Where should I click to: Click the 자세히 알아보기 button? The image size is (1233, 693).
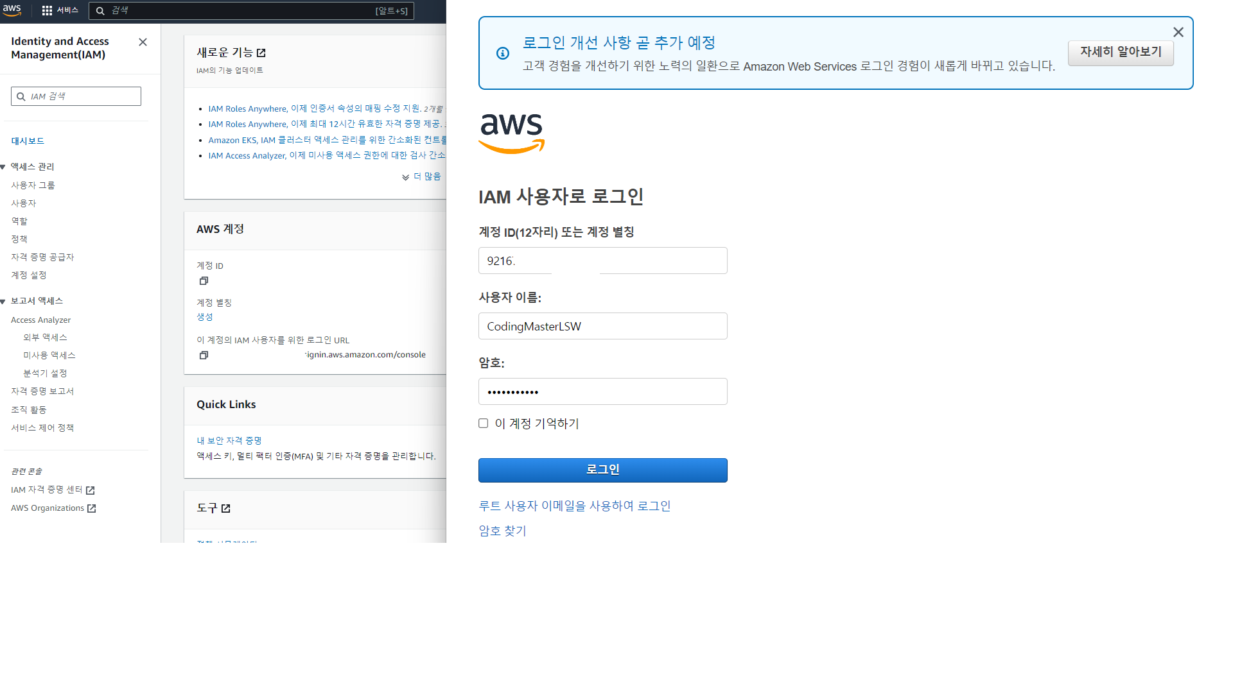(1120, 52)
